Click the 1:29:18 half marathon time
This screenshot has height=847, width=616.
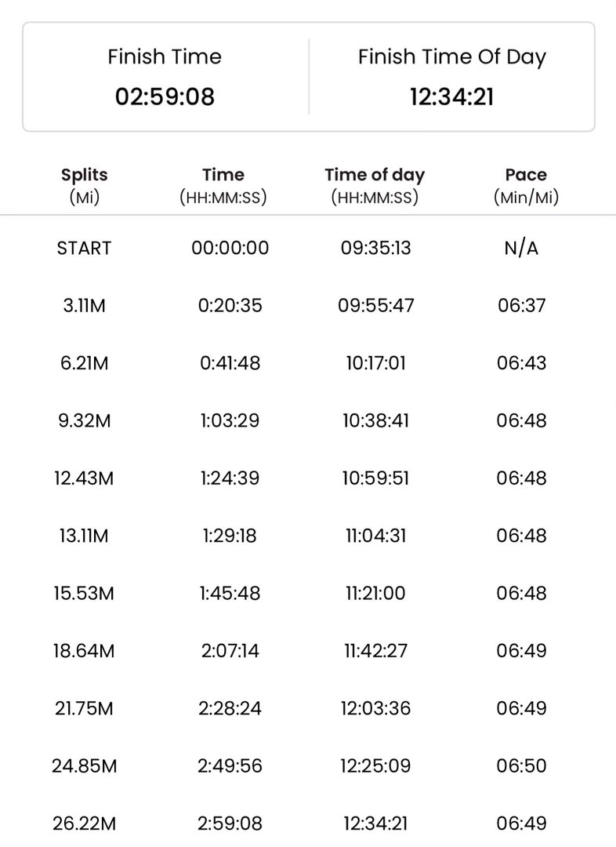click(x=230, y=536)
